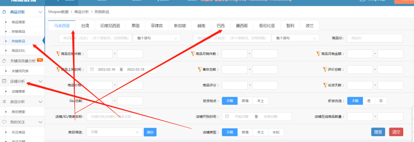
Task: Collapse the 我的关注 sidebar section
Action: 40,122
